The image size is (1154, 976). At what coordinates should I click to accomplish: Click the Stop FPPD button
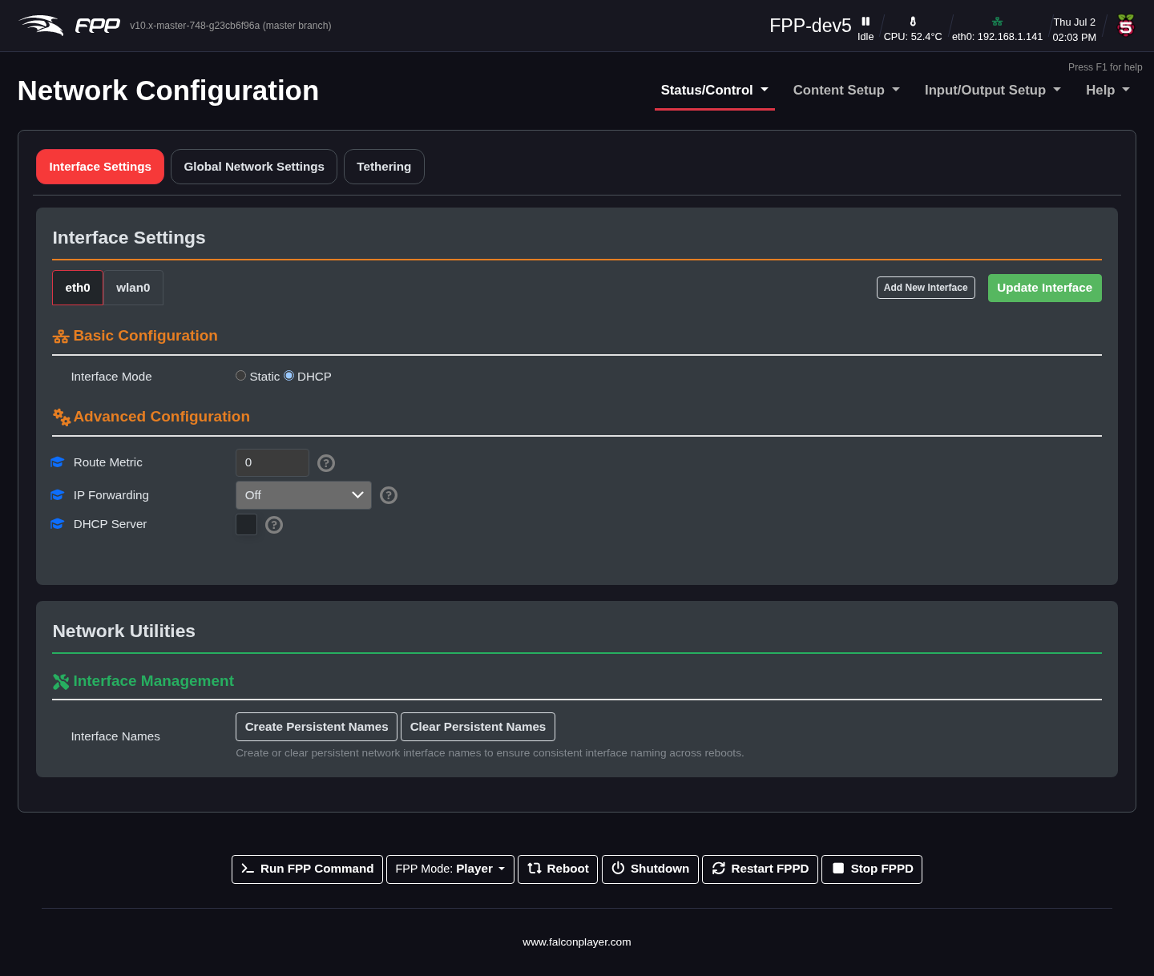[872, 869]
